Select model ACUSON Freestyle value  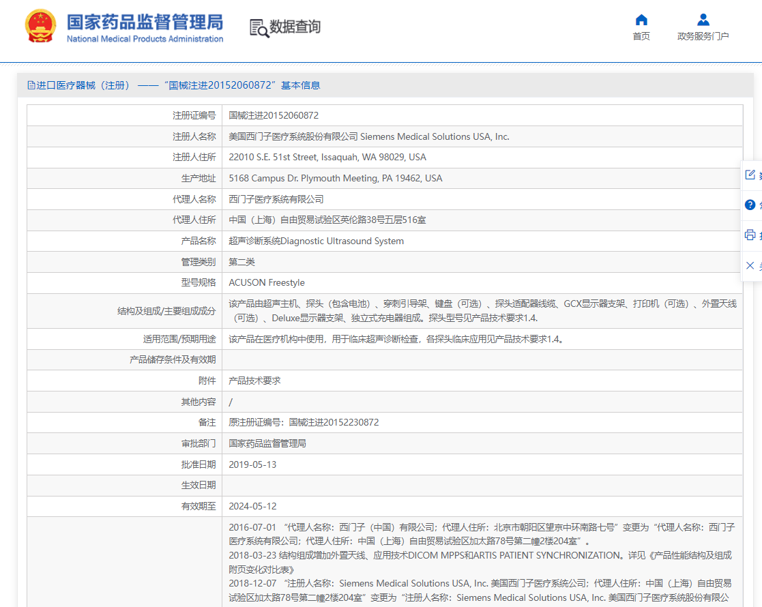point(267,283)
